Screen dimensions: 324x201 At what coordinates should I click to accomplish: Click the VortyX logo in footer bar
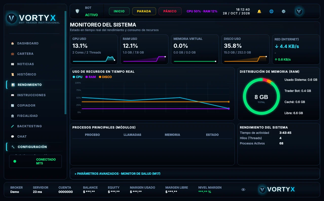click(277, 189)
